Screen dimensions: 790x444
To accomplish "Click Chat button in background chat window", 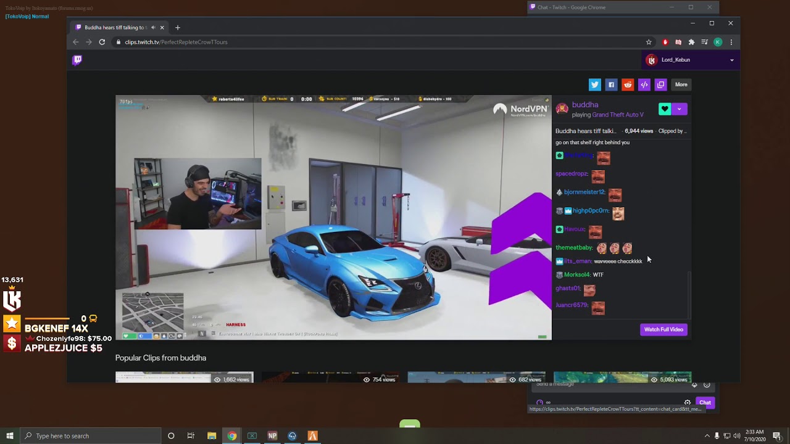I will click(705, 402).
